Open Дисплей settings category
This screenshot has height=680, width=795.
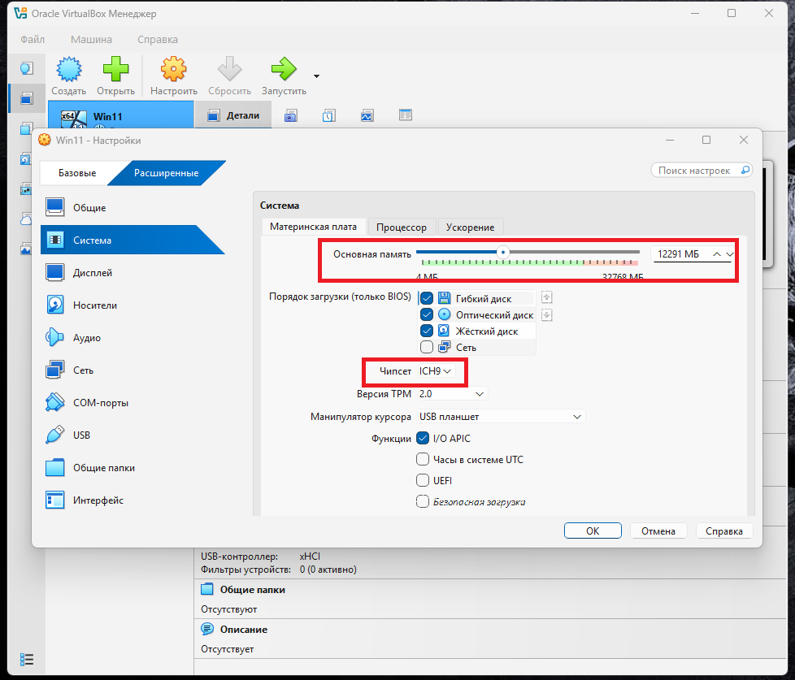pyautogui.click(x=92, y=273)
